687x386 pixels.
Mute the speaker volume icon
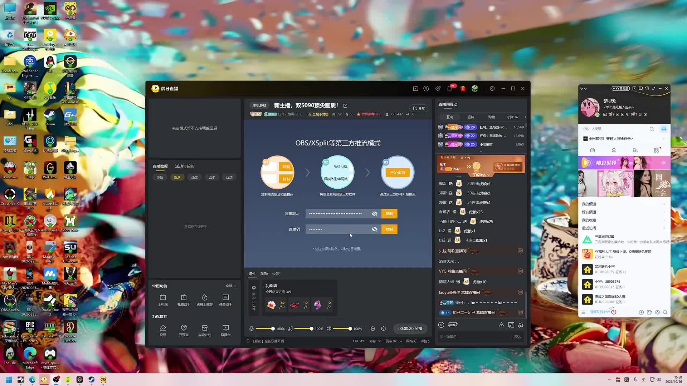tap(329, 329)
